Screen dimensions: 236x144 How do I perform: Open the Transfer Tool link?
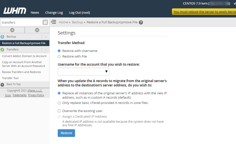click(10, 78)
